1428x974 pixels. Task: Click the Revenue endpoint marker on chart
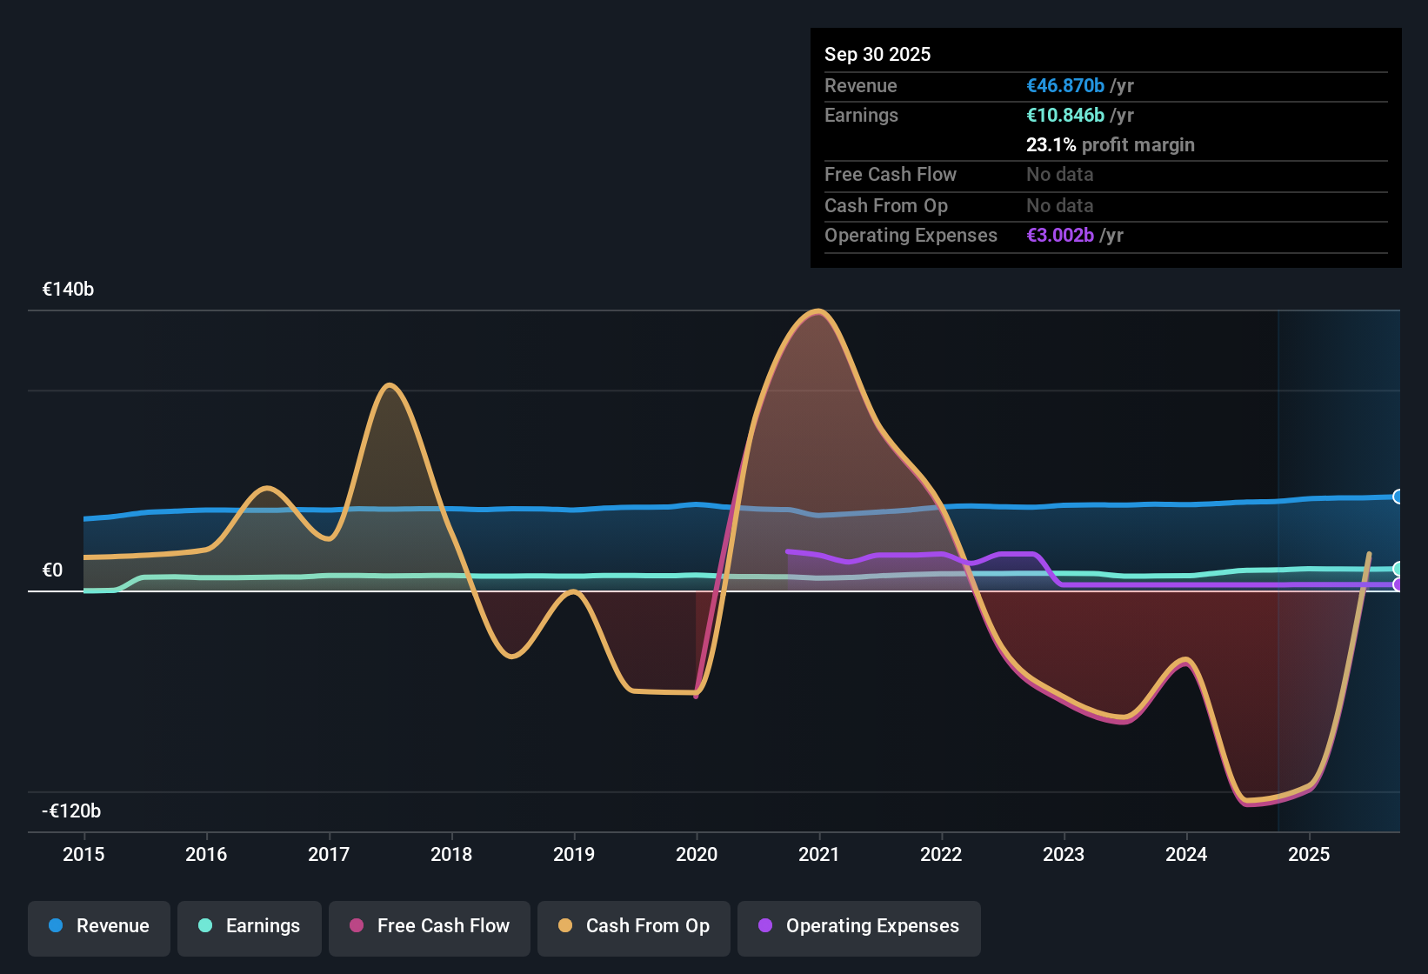coord(1398,497)
